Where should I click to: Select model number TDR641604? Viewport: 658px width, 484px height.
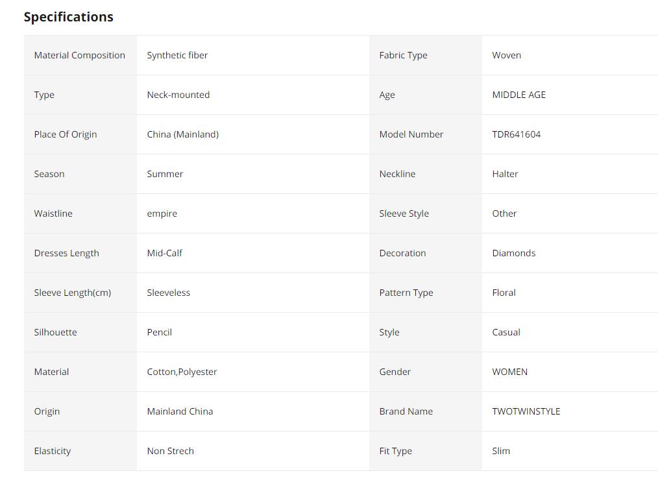point(516,134)
